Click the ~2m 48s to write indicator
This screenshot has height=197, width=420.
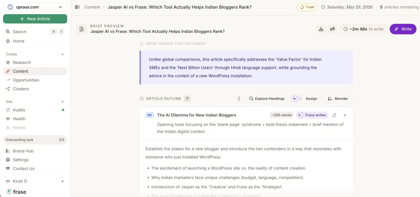click(x=363, y=29)
